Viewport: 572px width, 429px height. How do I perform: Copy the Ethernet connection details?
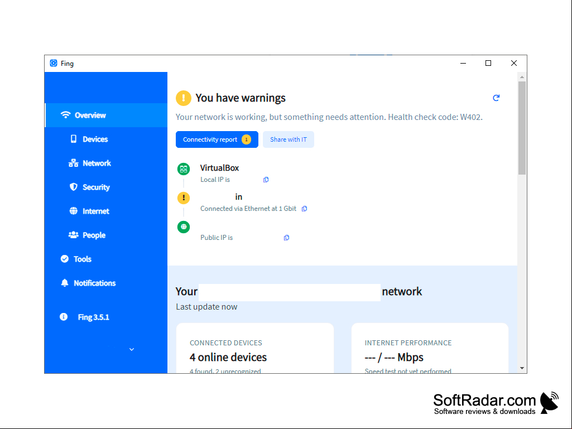(x=304, y=209)
